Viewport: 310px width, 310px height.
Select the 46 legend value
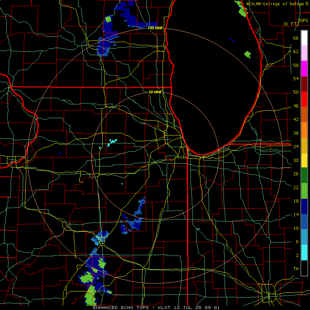point(296,106)
